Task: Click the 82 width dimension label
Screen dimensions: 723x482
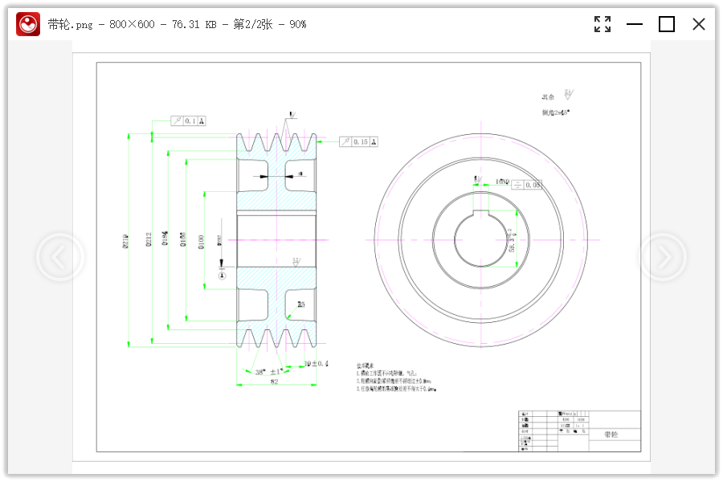Action: [x=274, y=382]
